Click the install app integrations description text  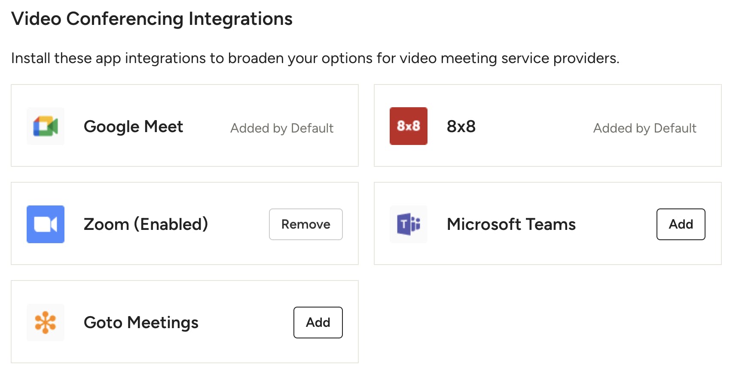[315, 58]
